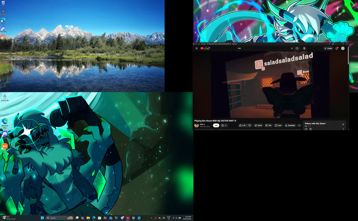Open File Explorer from taskbar

point(88,218)
